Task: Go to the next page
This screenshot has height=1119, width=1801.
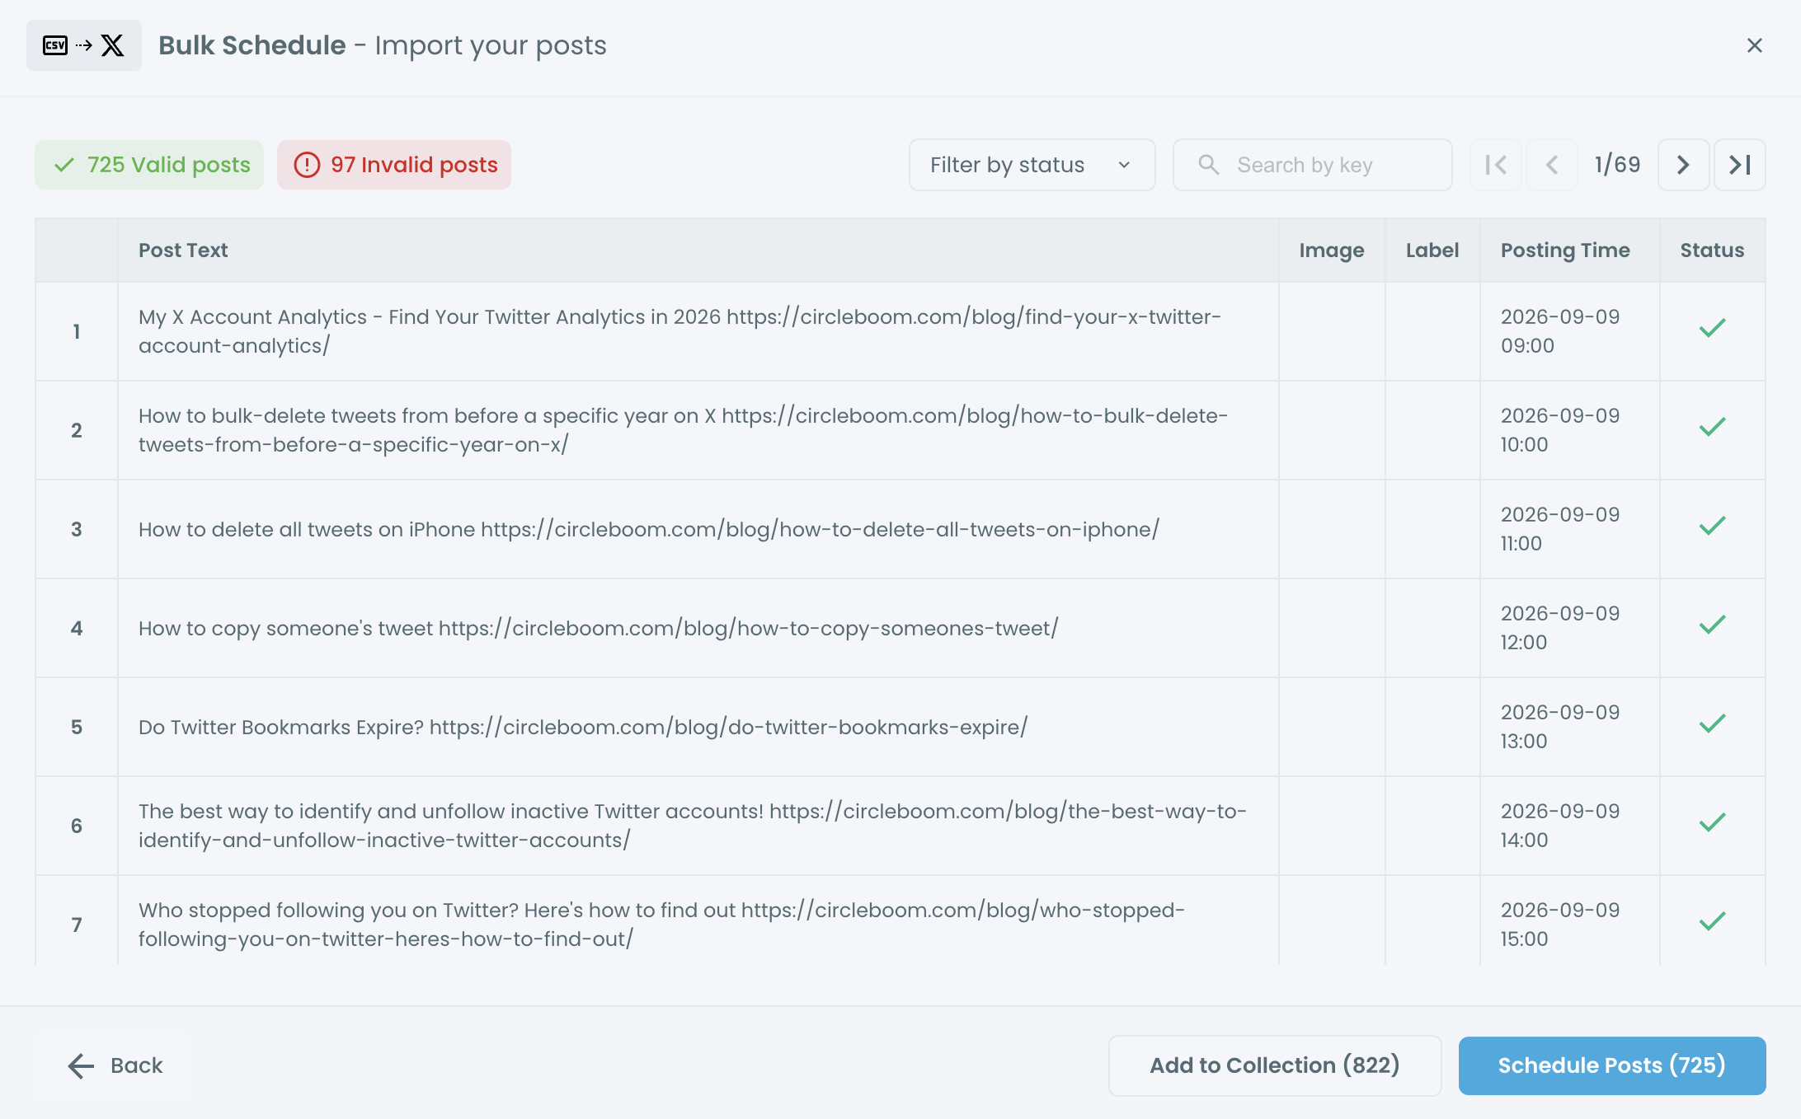Action: [1683, 165]
